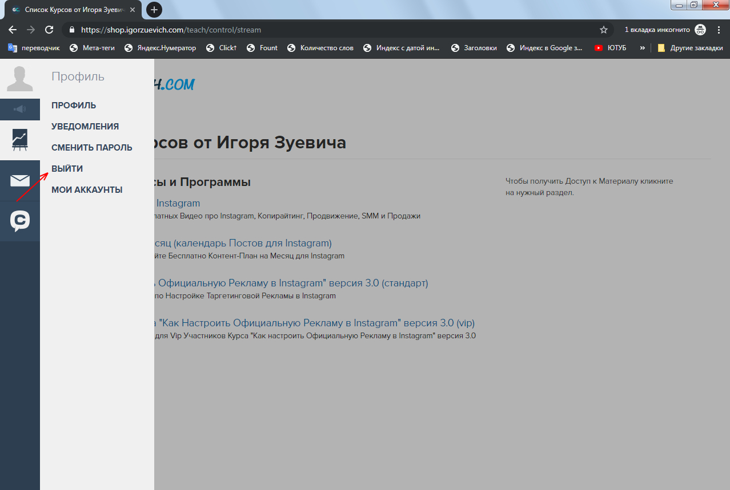The image size is (730, 490).
Task: Open a new browser tab
Action: (x=154, y=10)
